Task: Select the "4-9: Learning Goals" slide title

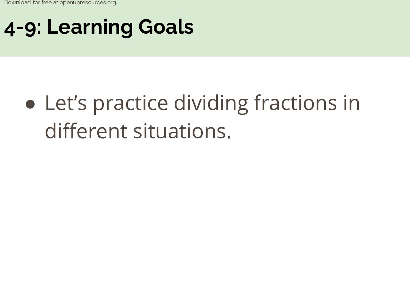Action: tap(99, 27)
